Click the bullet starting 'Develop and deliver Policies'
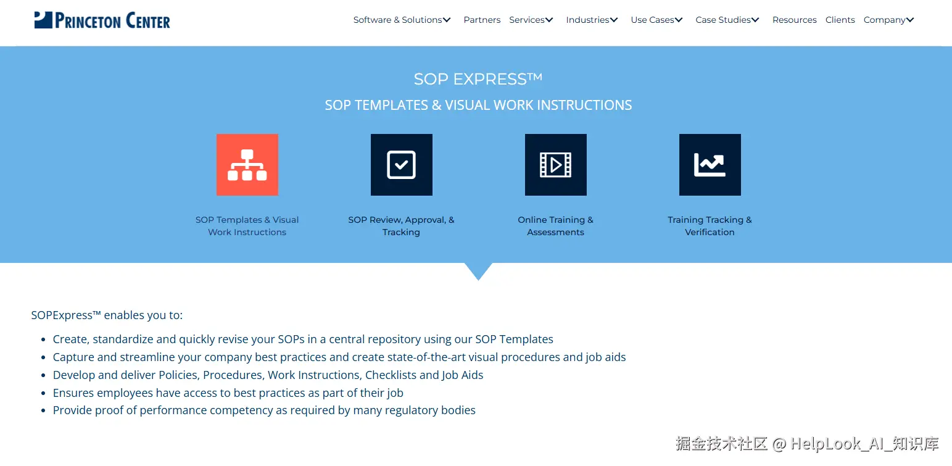 coord(268,375)
